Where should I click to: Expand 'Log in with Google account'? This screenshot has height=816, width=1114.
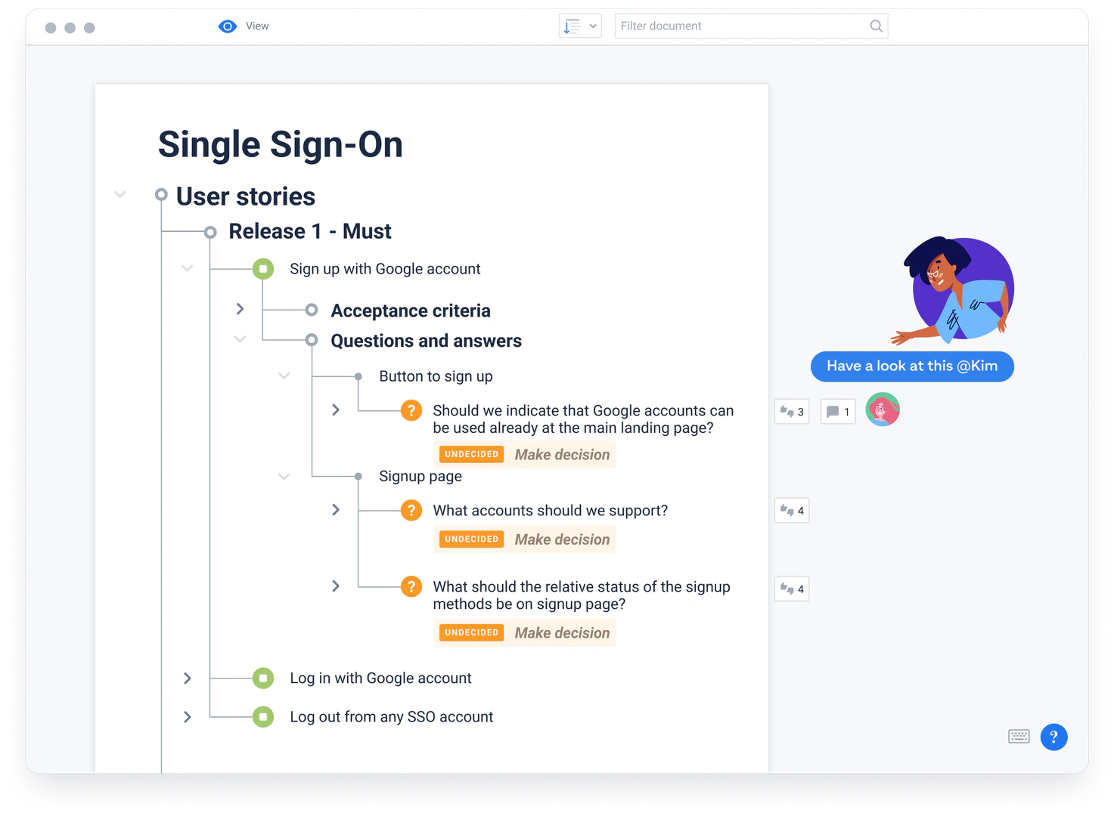(187, 678)
